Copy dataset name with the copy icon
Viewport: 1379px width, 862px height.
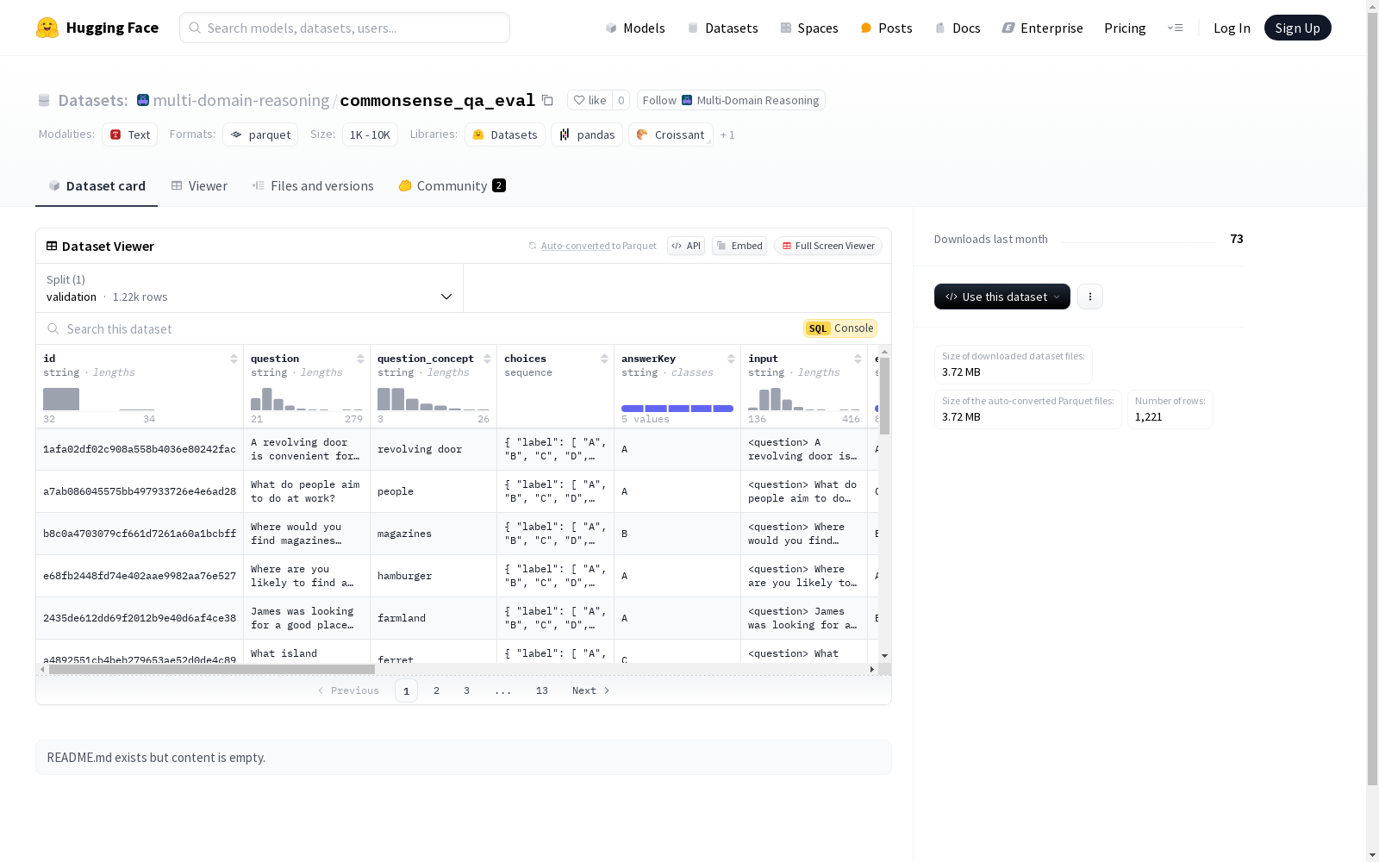(x=547, y=100)
